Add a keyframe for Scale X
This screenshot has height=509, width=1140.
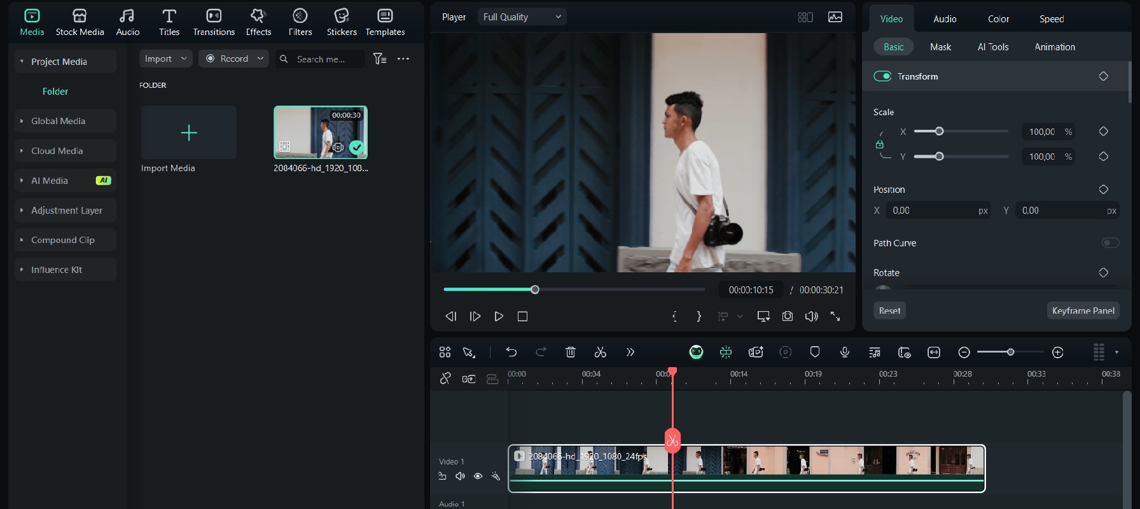[x=1104, y=131]
